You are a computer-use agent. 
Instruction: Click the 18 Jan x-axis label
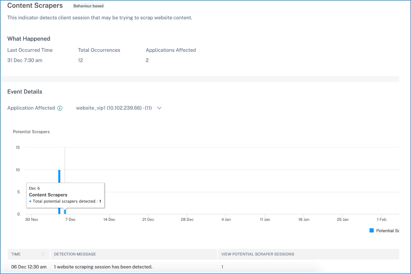(304, 220)
